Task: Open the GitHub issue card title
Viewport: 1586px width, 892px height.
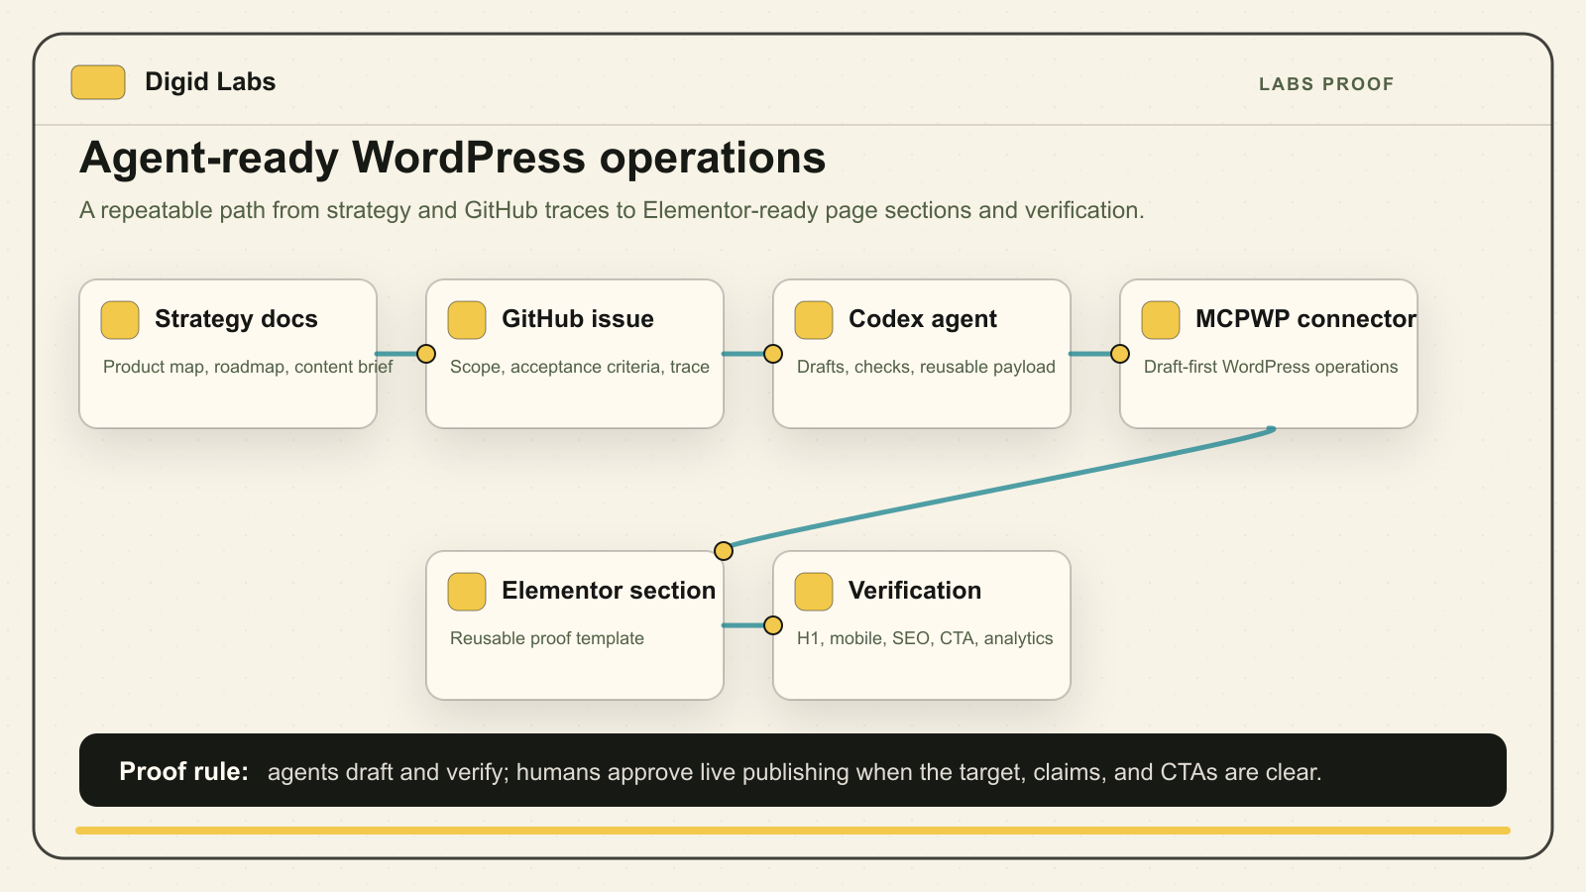Action: (578, 319)
